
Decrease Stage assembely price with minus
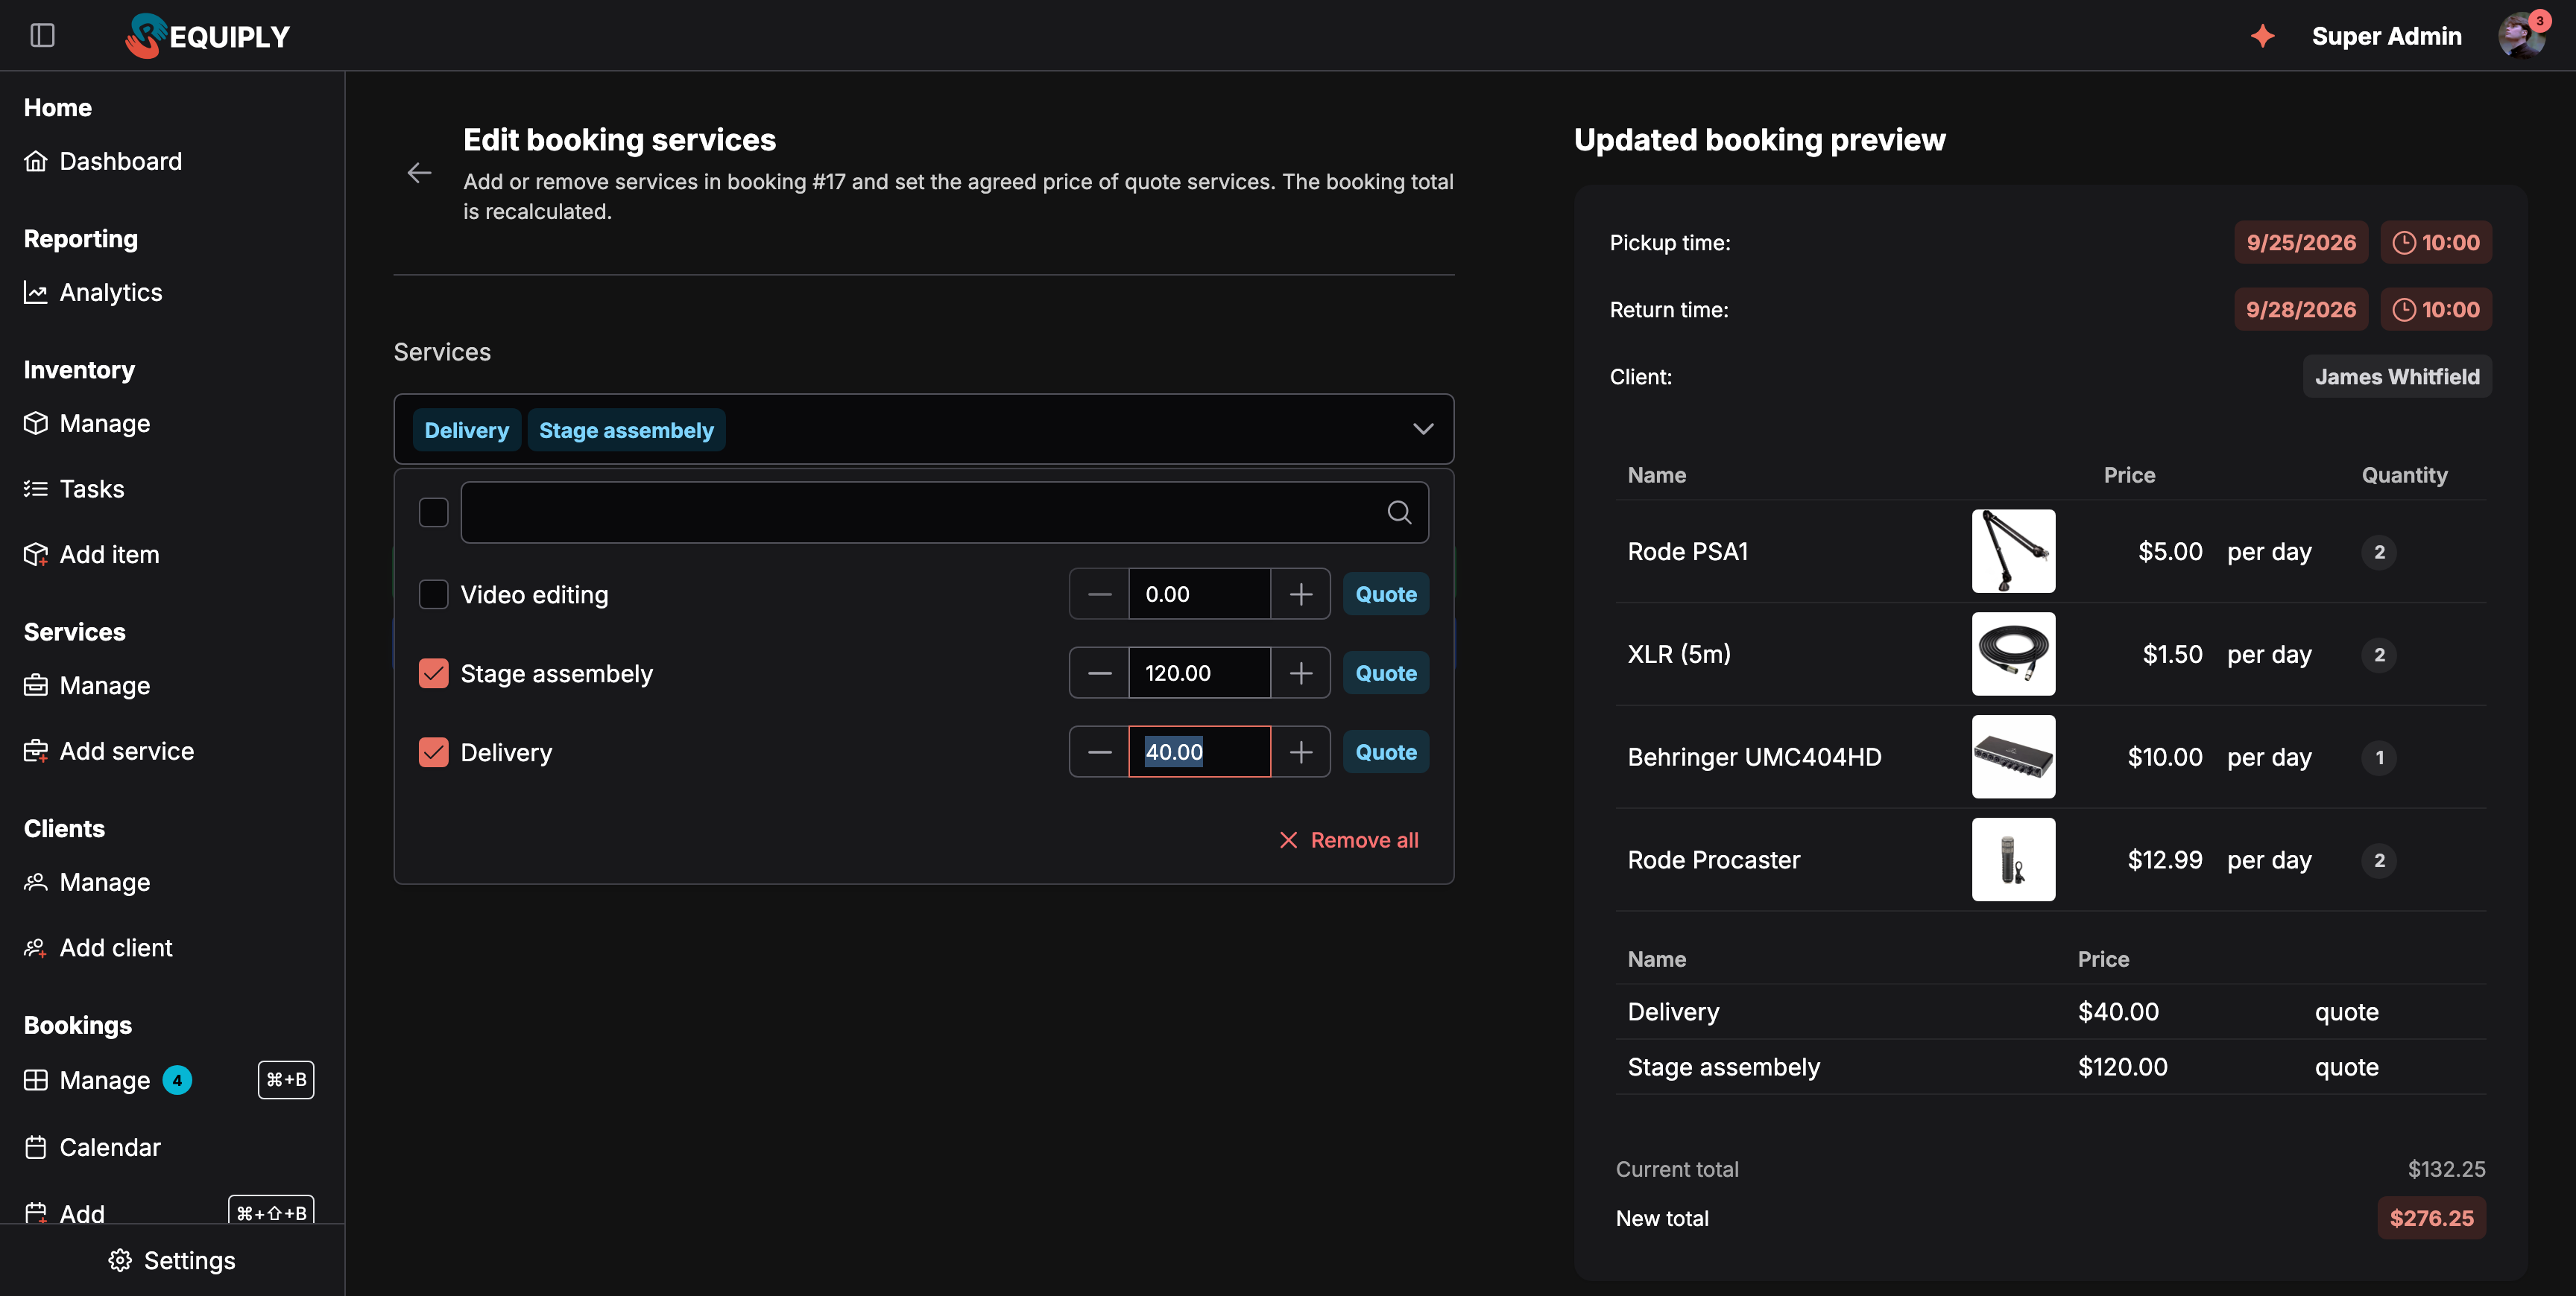click(1099, 673)
